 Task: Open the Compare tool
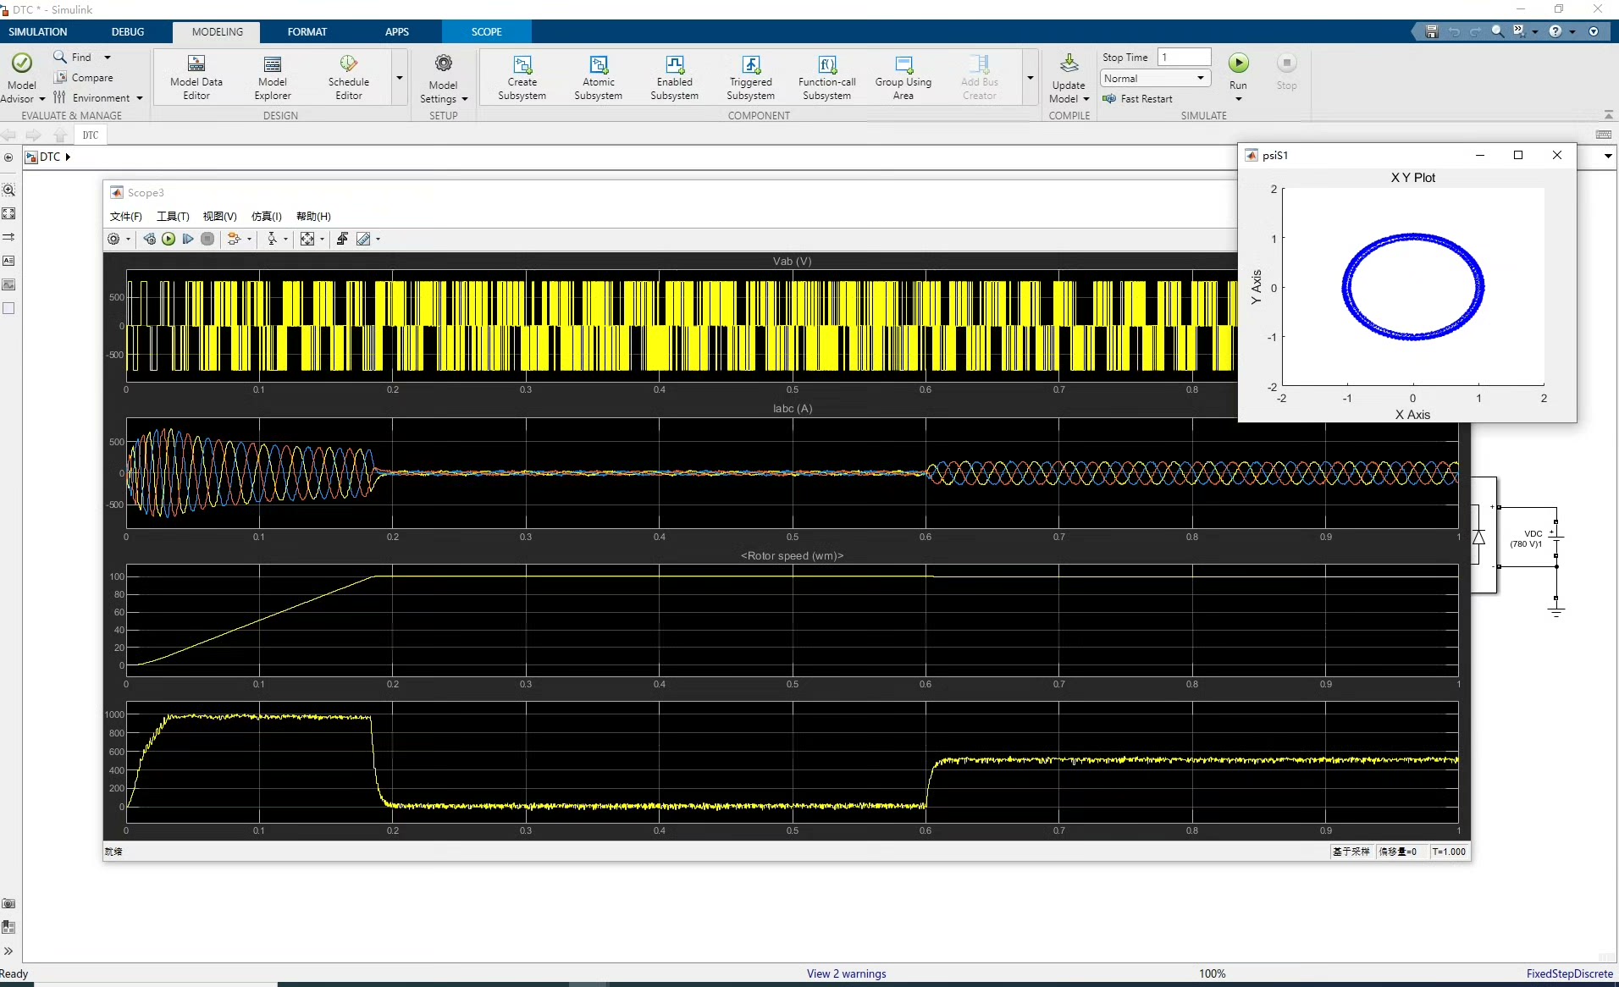point(83,77)
